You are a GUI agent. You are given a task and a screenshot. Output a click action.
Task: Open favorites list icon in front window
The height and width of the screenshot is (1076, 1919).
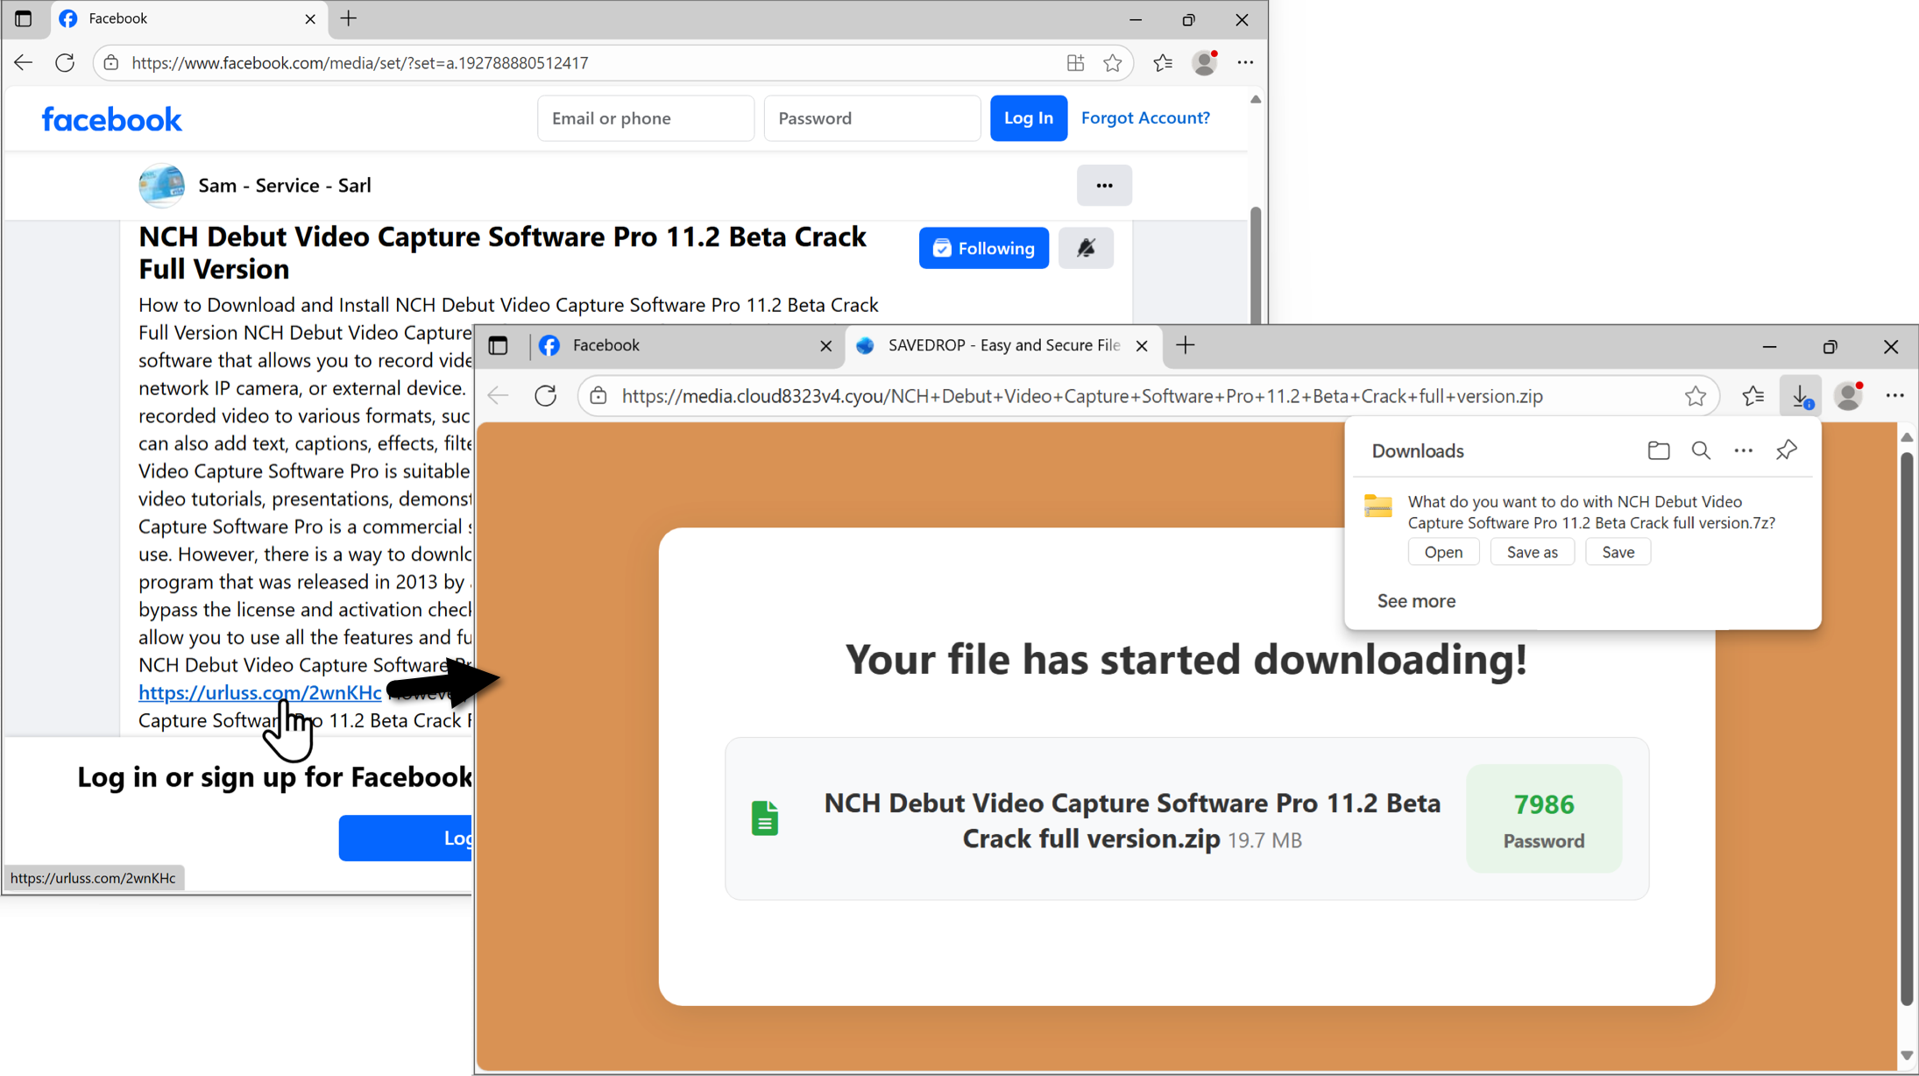[1753, 396]
